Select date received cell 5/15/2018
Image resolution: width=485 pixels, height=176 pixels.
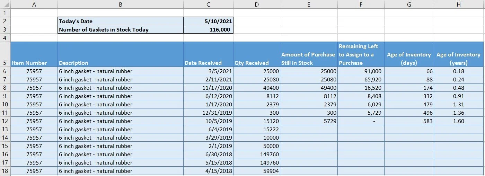pyautogui.click(x=208, y=163)
